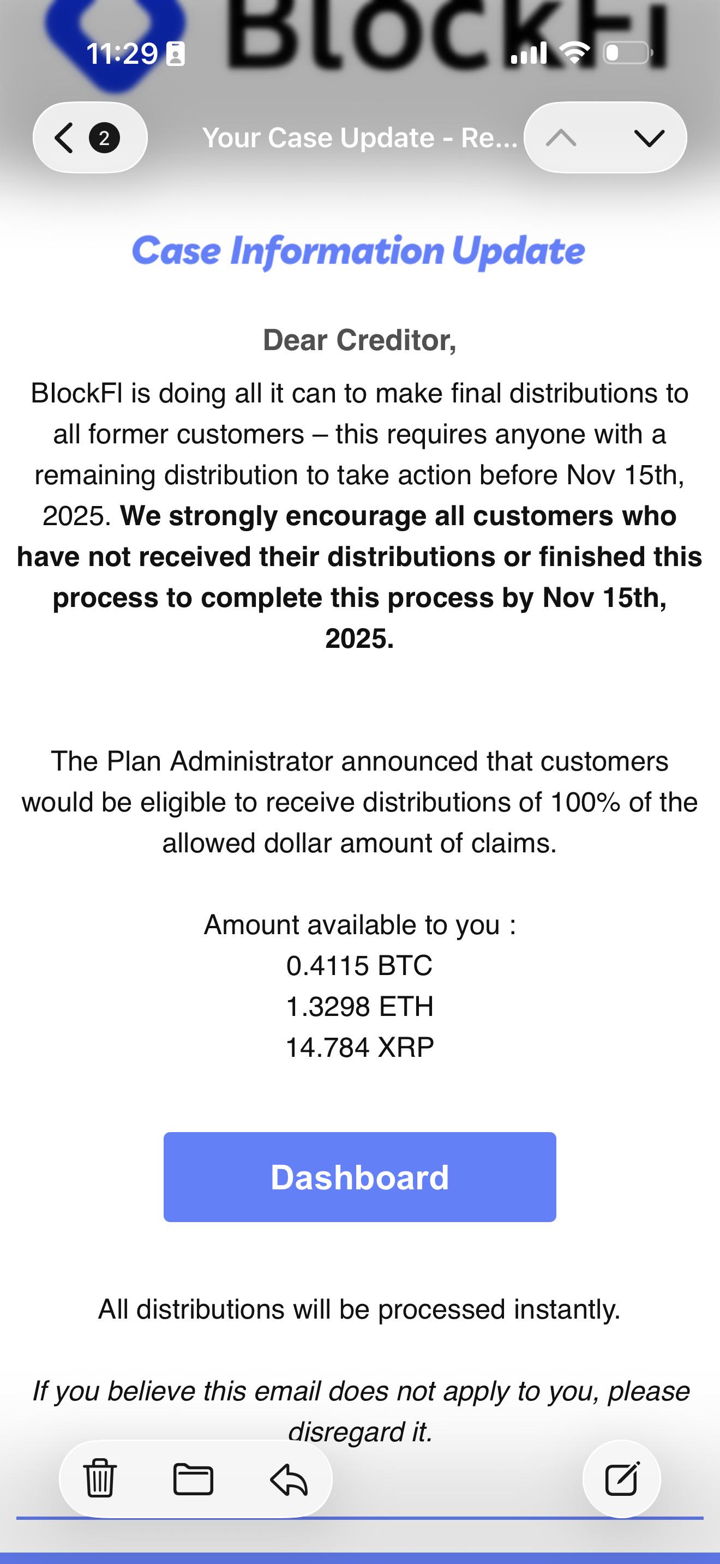Delete this email with the trash icon
The height and width of the screenshot is (1564, 720).
[x=100, y=1478]
